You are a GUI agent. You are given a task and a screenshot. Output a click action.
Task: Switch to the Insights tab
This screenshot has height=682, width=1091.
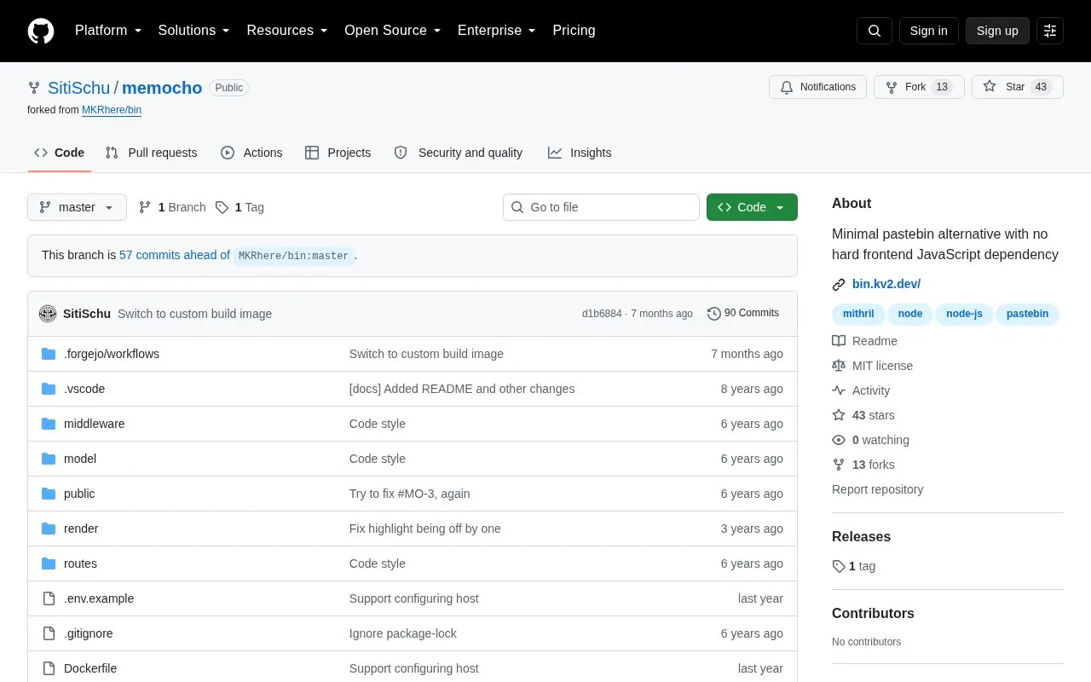pos(580,153)
